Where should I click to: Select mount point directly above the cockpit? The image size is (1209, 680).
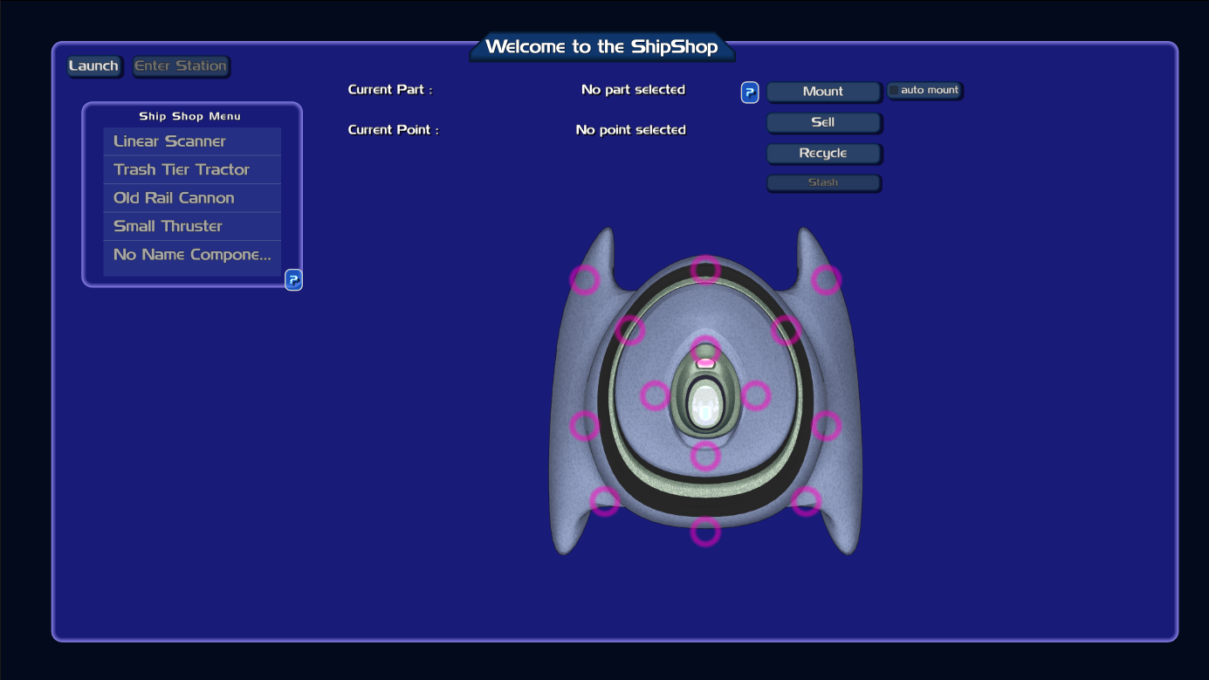[706, 351]
